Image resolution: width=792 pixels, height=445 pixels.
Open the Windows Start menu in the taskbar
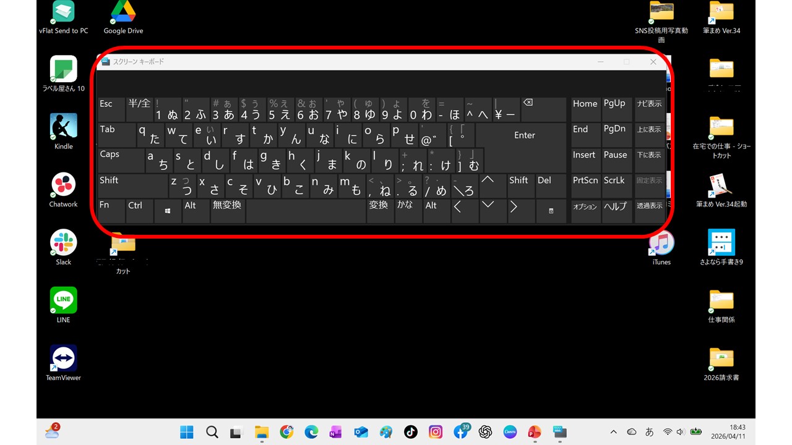coord(186,432)
